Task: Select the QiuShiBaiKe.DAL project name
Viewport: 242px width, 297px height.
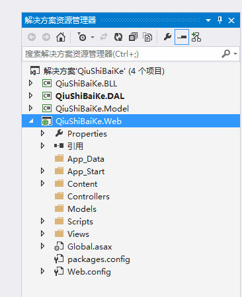Action: tap(90, 96)
